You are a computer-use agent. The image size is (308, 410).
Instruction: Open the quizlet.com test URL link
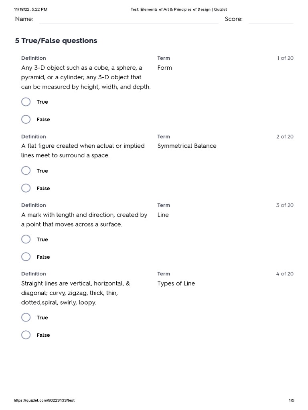tap(44, 400)
